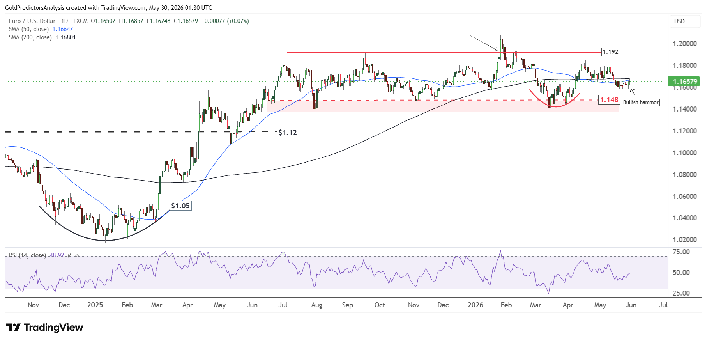Click the 1.20000 price axis label
The image size is (707, 342).
point(685,43)
